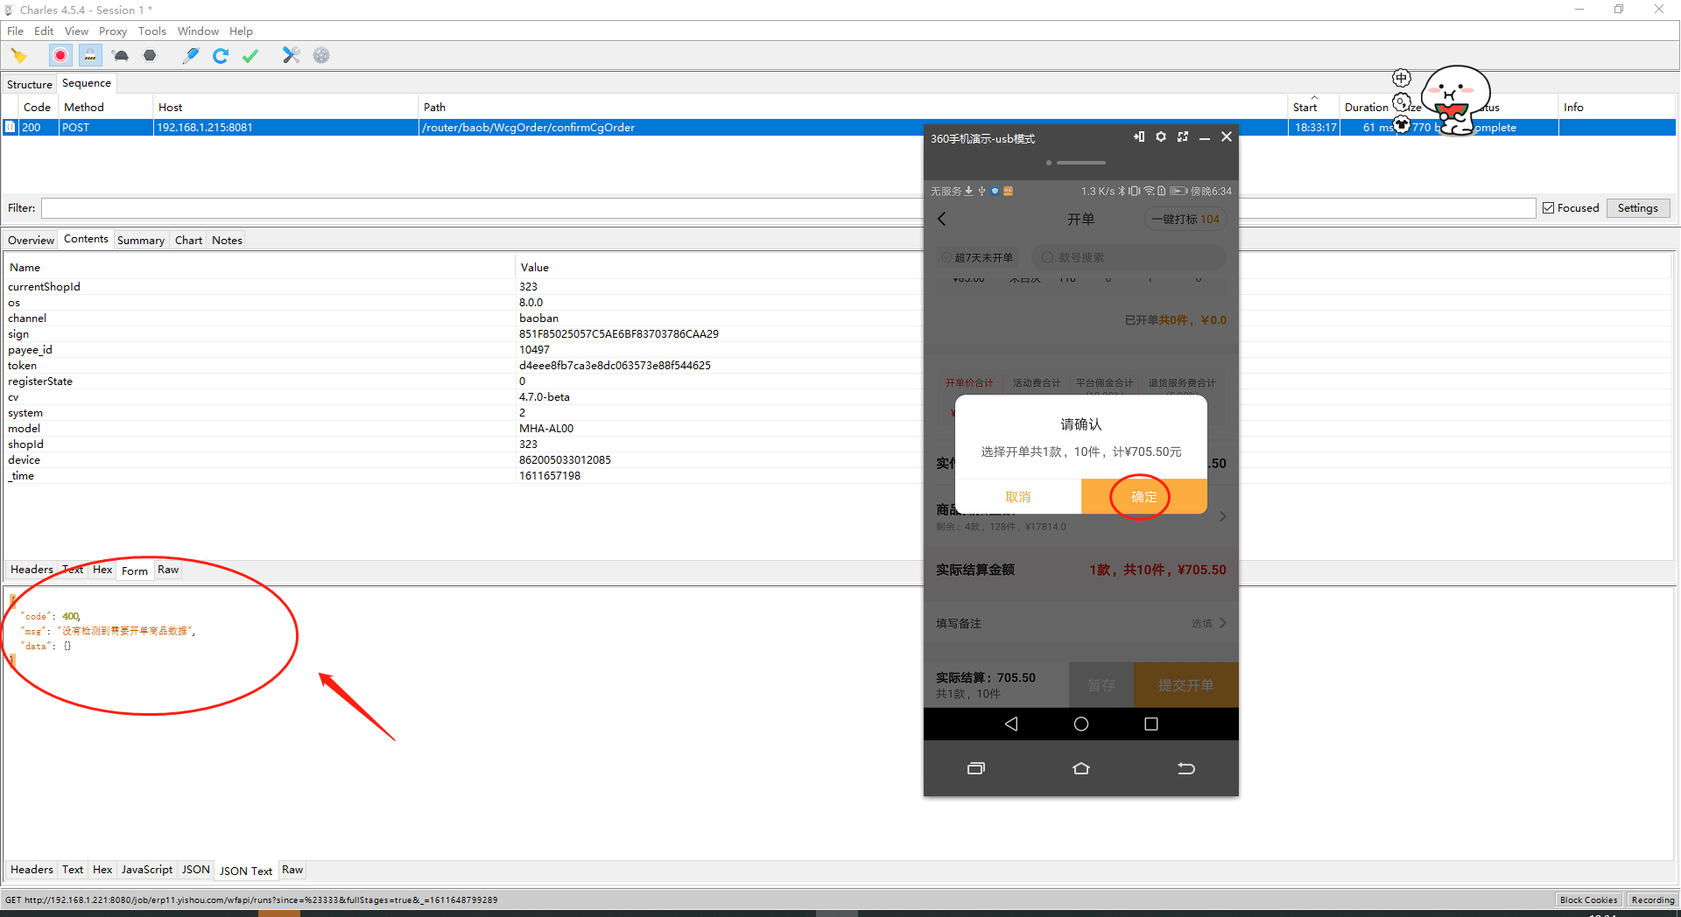Image resolution: width=1681 pixels, height=917 pixels.
Task: Toggle the 超7天未开单 radio option
Action: pos(946,257)
